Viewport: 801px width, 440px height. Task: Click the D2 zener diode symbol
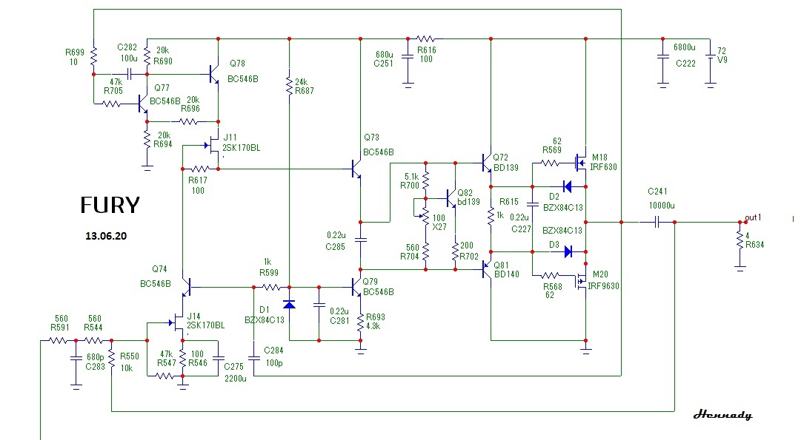pos(567,186)
